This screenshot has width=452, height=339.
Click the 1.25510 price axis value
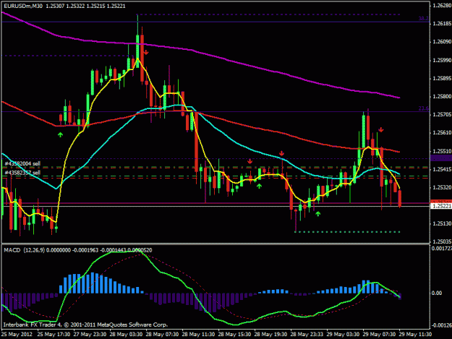click(x=442, y=151)
